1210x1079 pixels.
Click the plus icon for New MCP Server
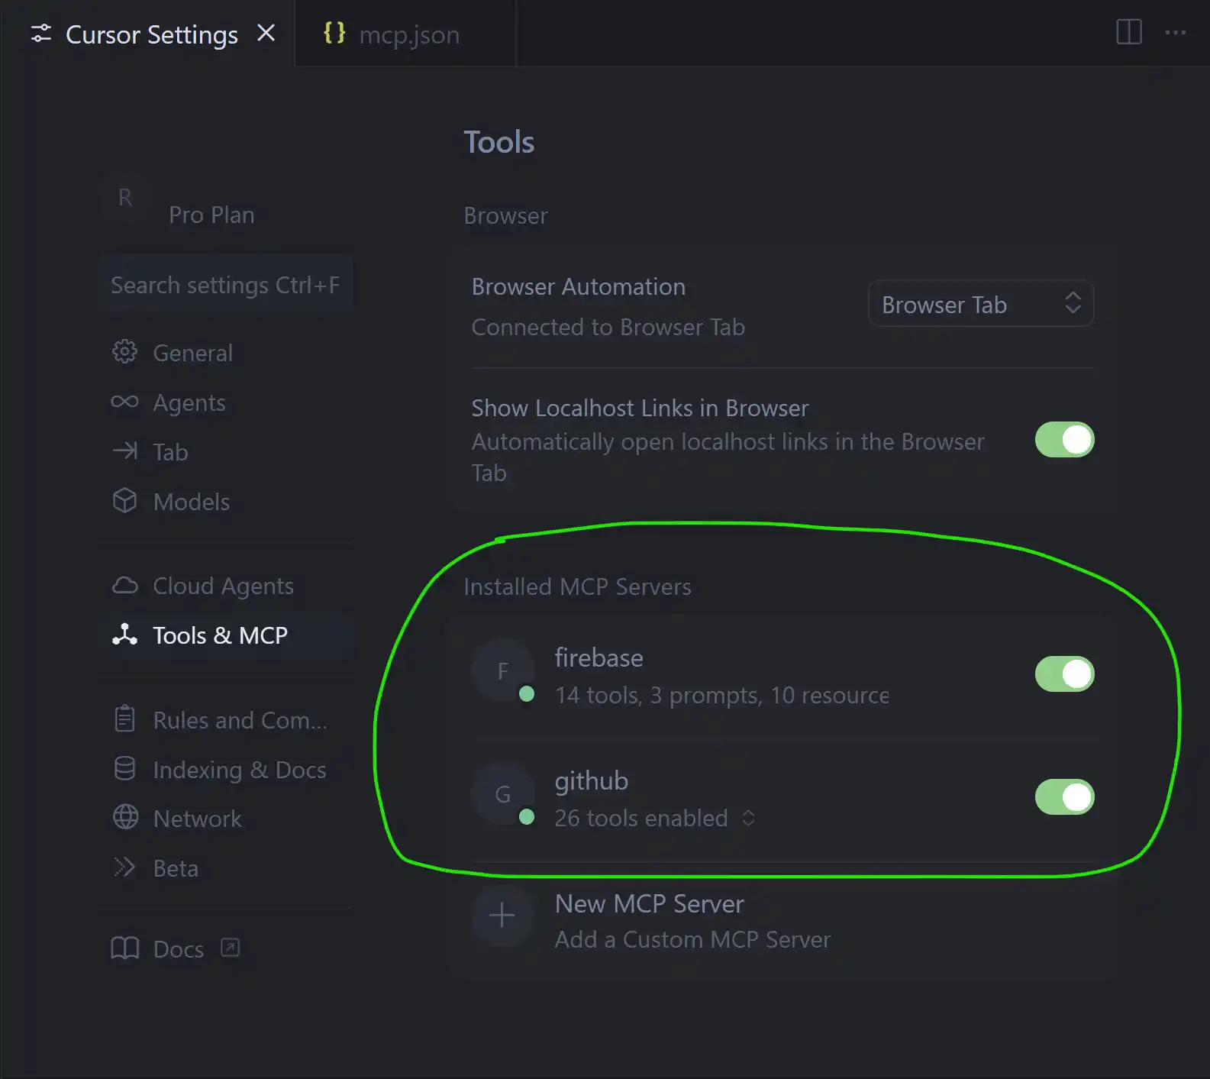[x=502, y=915]
